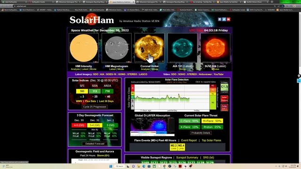Open the SUVI 304 red sun image
301x169 pixels.
click(x=215, y=48)
